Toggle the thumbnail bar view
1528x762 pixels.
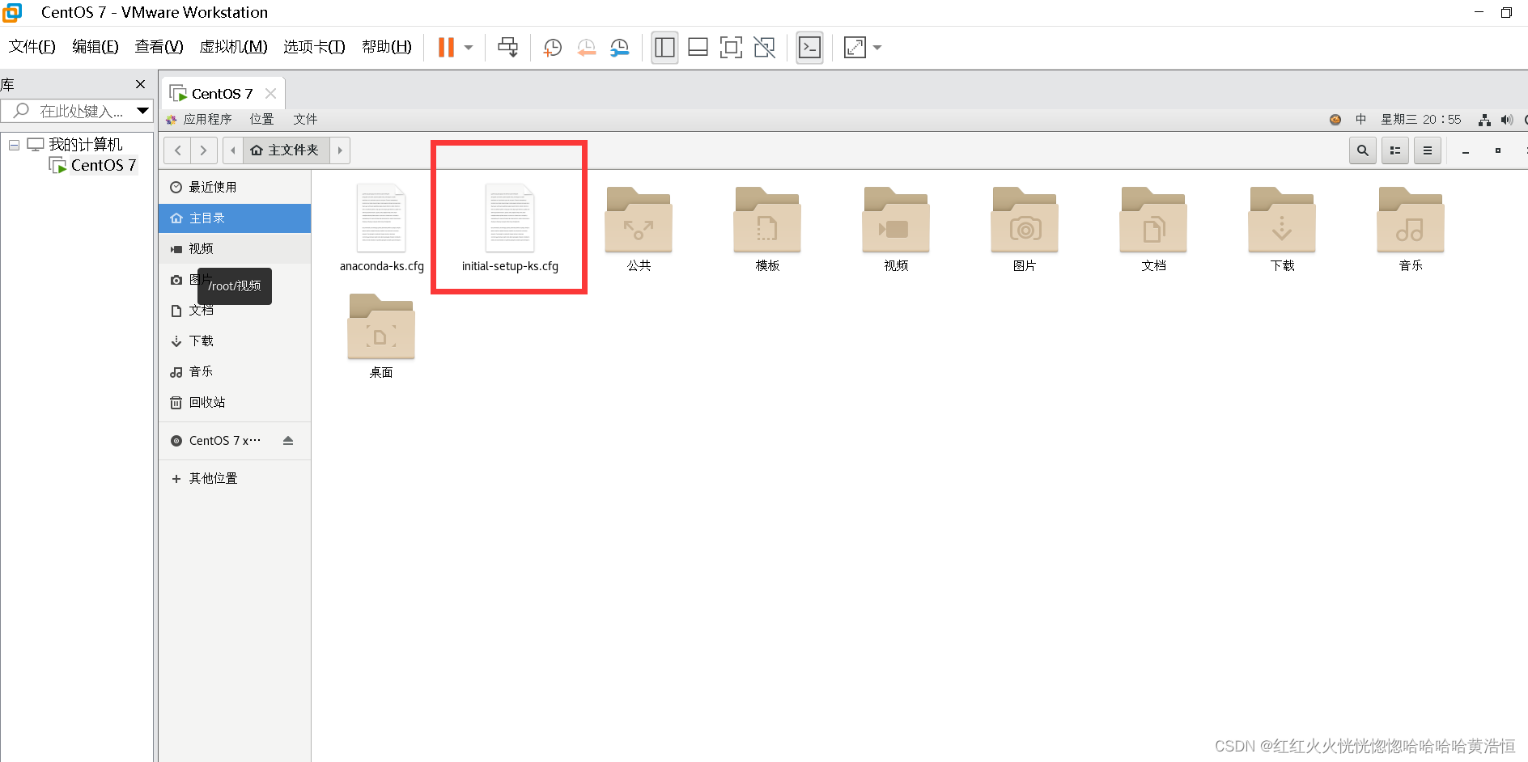tap(698, 47)
